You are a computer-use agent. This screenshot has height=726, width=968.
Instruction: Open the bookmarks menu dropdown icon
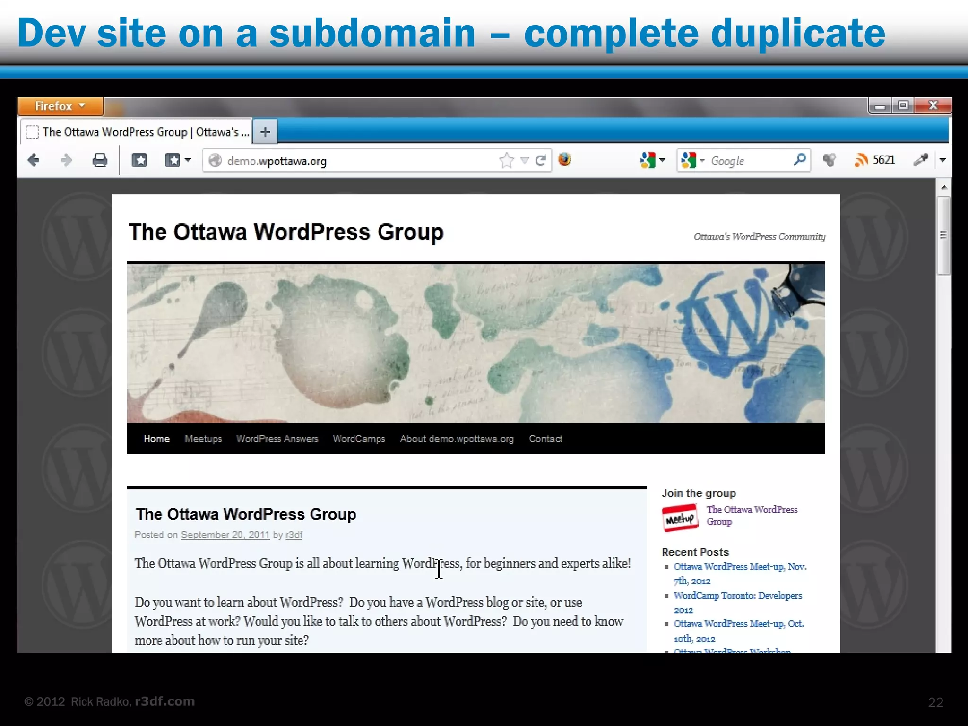coord(178,161)
